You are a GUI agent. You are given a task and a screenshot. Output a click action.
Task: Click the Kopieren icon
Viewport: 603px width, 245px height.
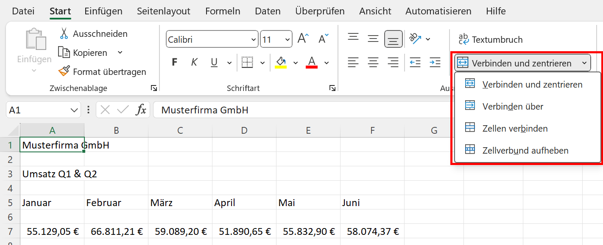click(64, 52)
